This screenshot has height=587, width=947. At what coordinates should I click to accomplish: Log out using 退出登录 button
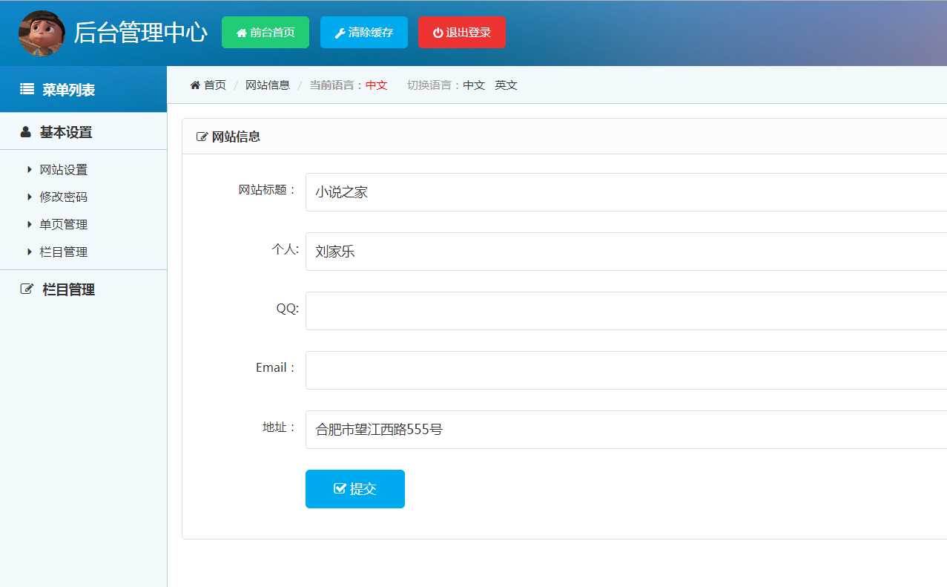[x=461, y=33]
